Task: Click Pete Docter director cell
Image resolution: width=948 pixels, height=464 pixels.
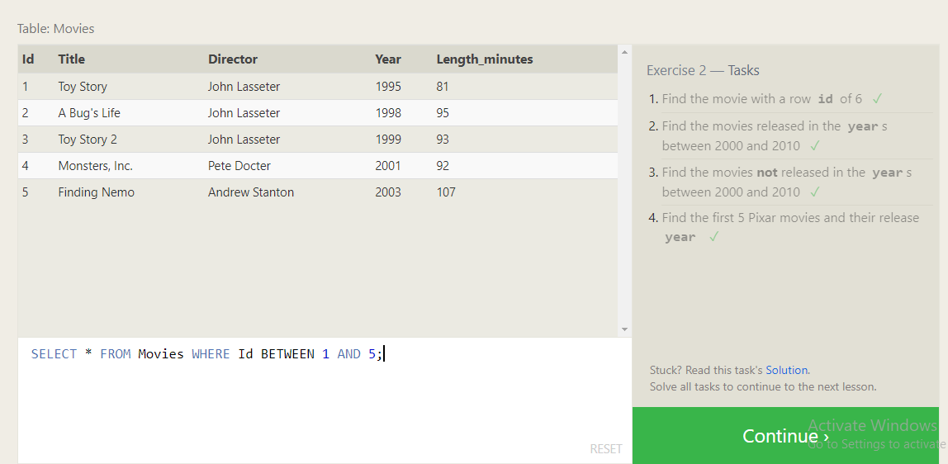Action: [239, 166]
